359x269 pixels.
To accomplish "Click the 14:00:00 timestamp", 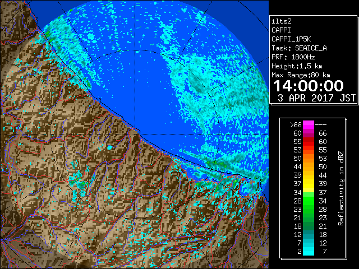I will click(309, 86).
